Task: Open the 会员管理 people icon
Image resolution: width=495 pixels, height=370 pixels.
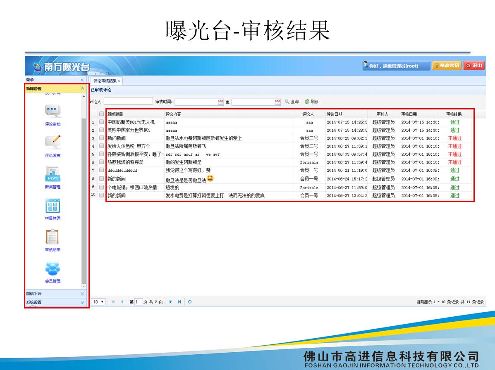Action: pyautogui.click(x=53, y=268)
